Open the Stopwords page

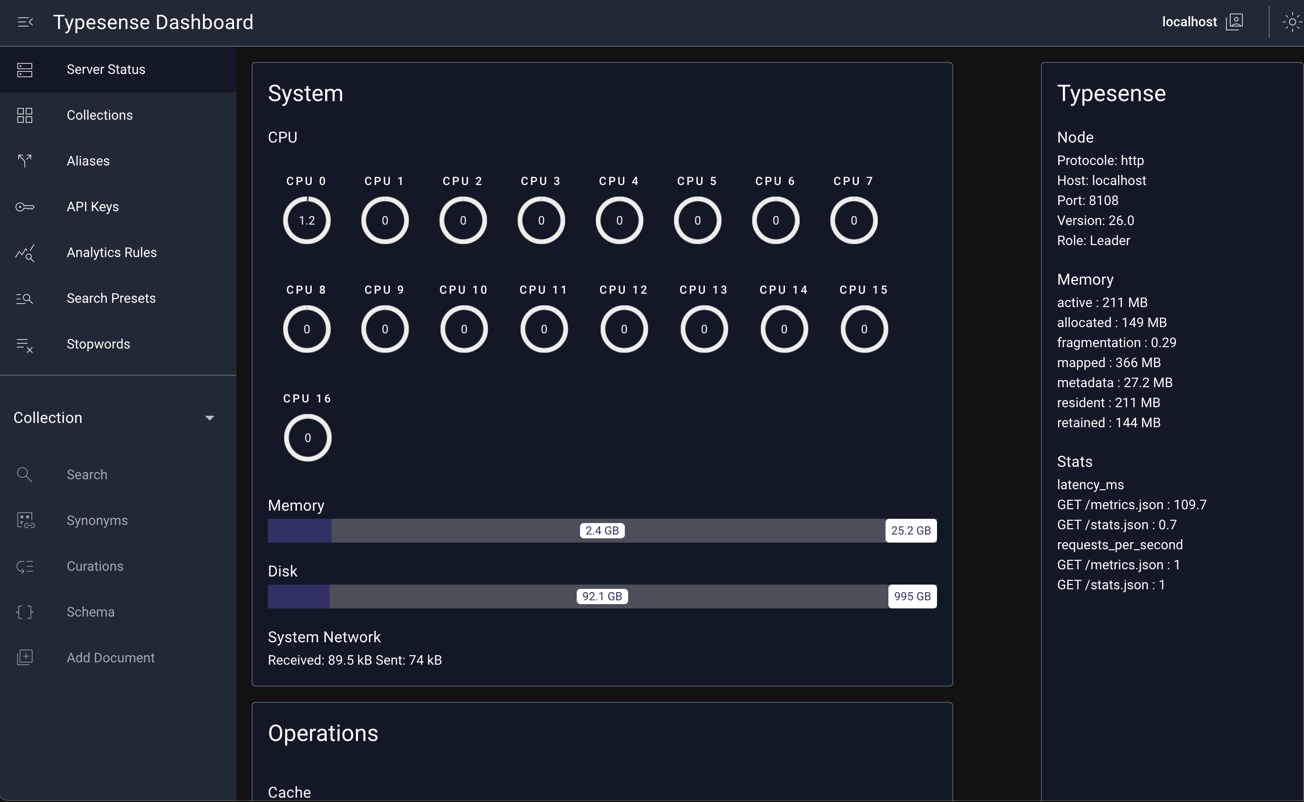(x=118, y=344)
